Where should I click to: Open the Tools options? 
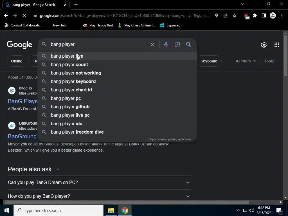click(x=269, y=61)
